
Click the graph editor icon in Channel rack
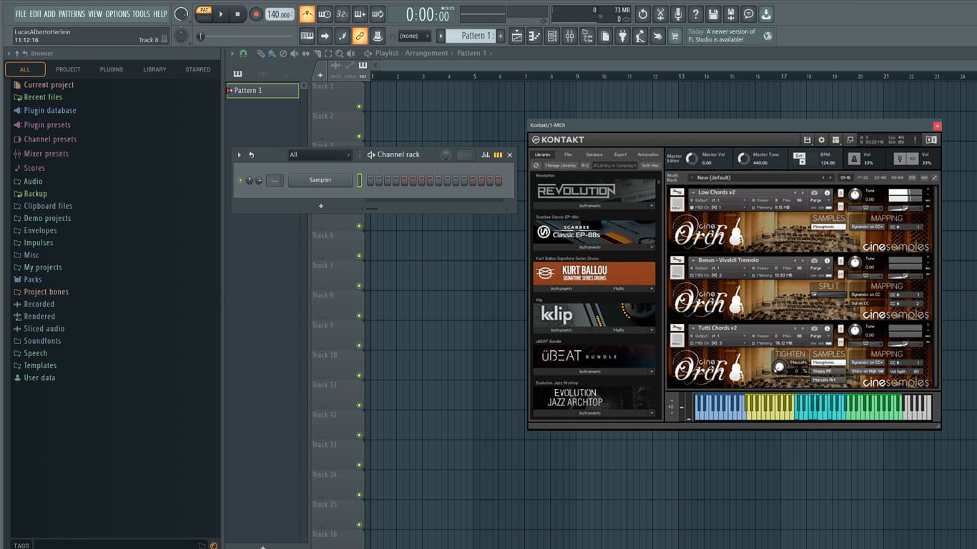(486, 154)
